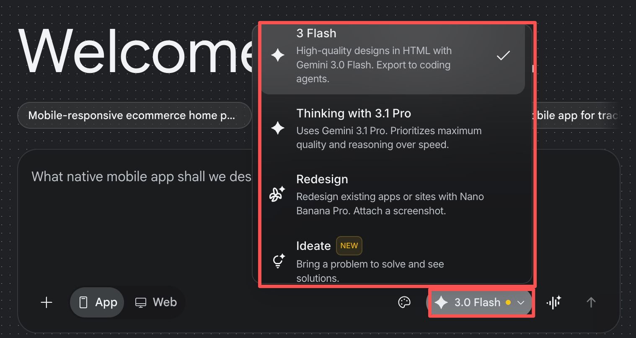This screenshot has height=338, width=636.
Task: Click the NEW badge beside Ideate
Action: tap(349, 246)
